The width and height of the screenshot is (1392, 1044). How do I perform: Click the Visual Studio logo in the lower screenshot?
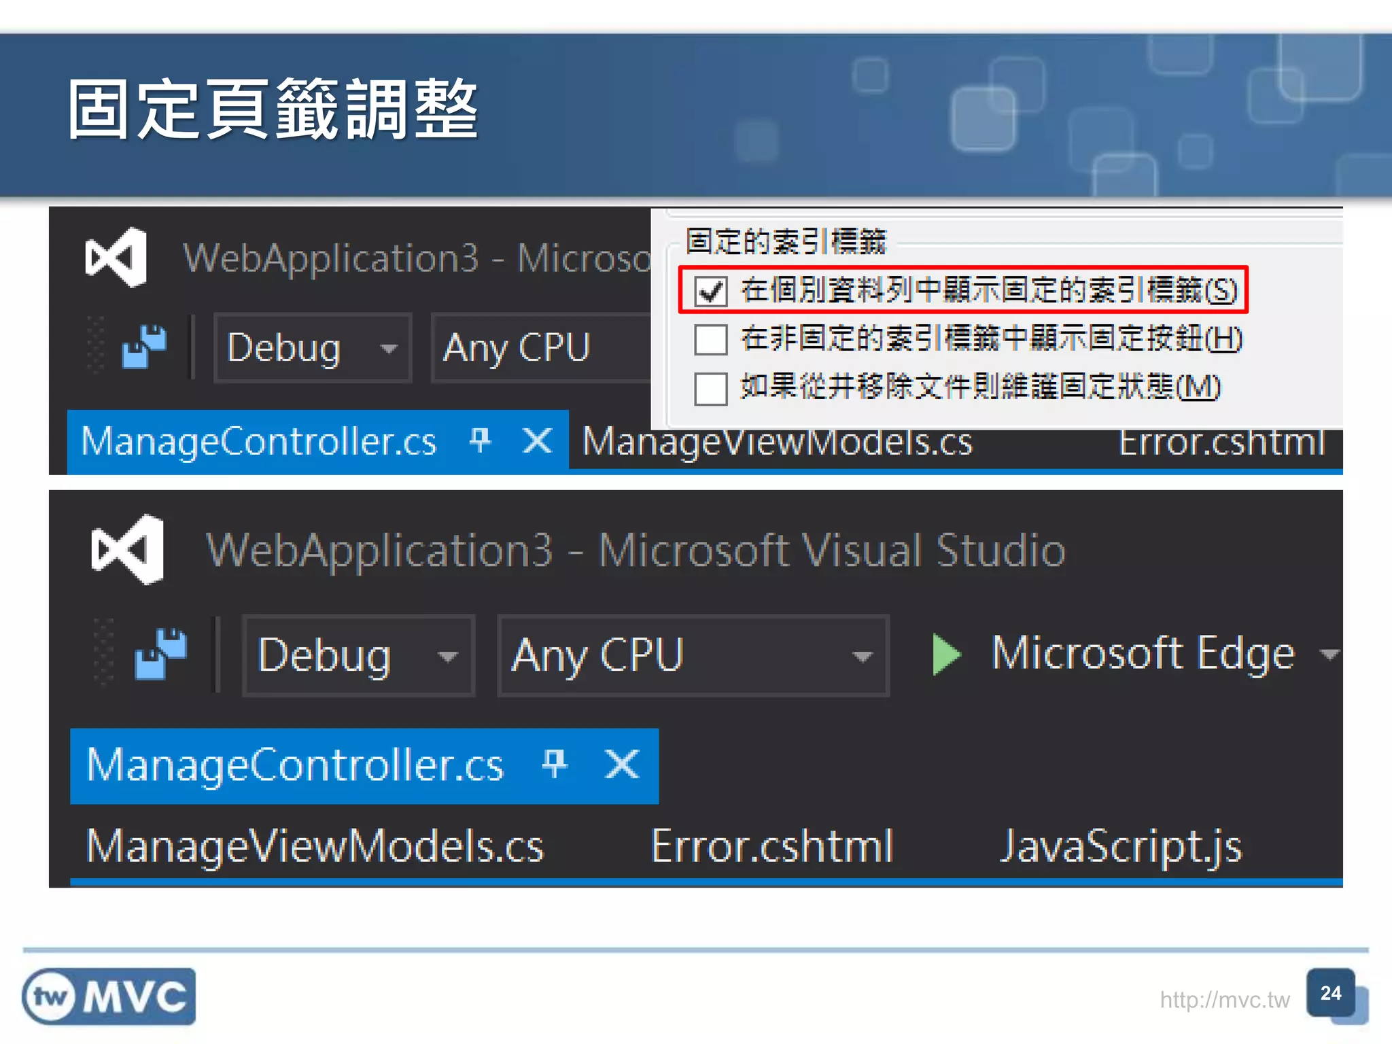pos(128,549)
